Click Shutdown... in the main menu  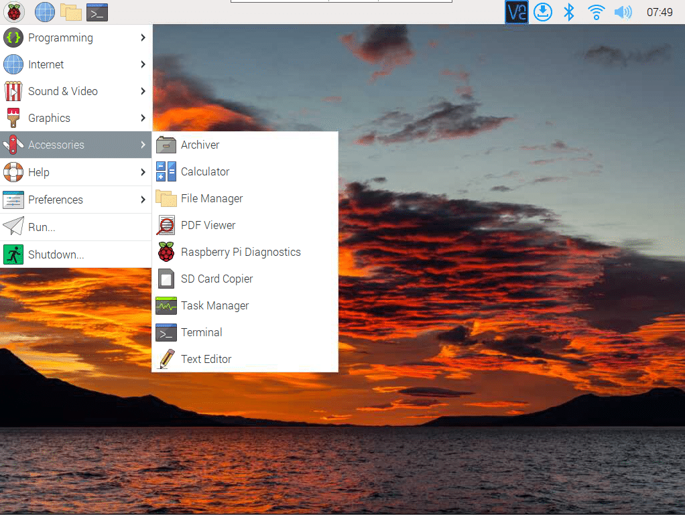point(56,254)
